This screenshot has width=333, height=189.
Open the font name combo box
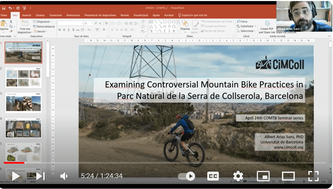(70, 23)
